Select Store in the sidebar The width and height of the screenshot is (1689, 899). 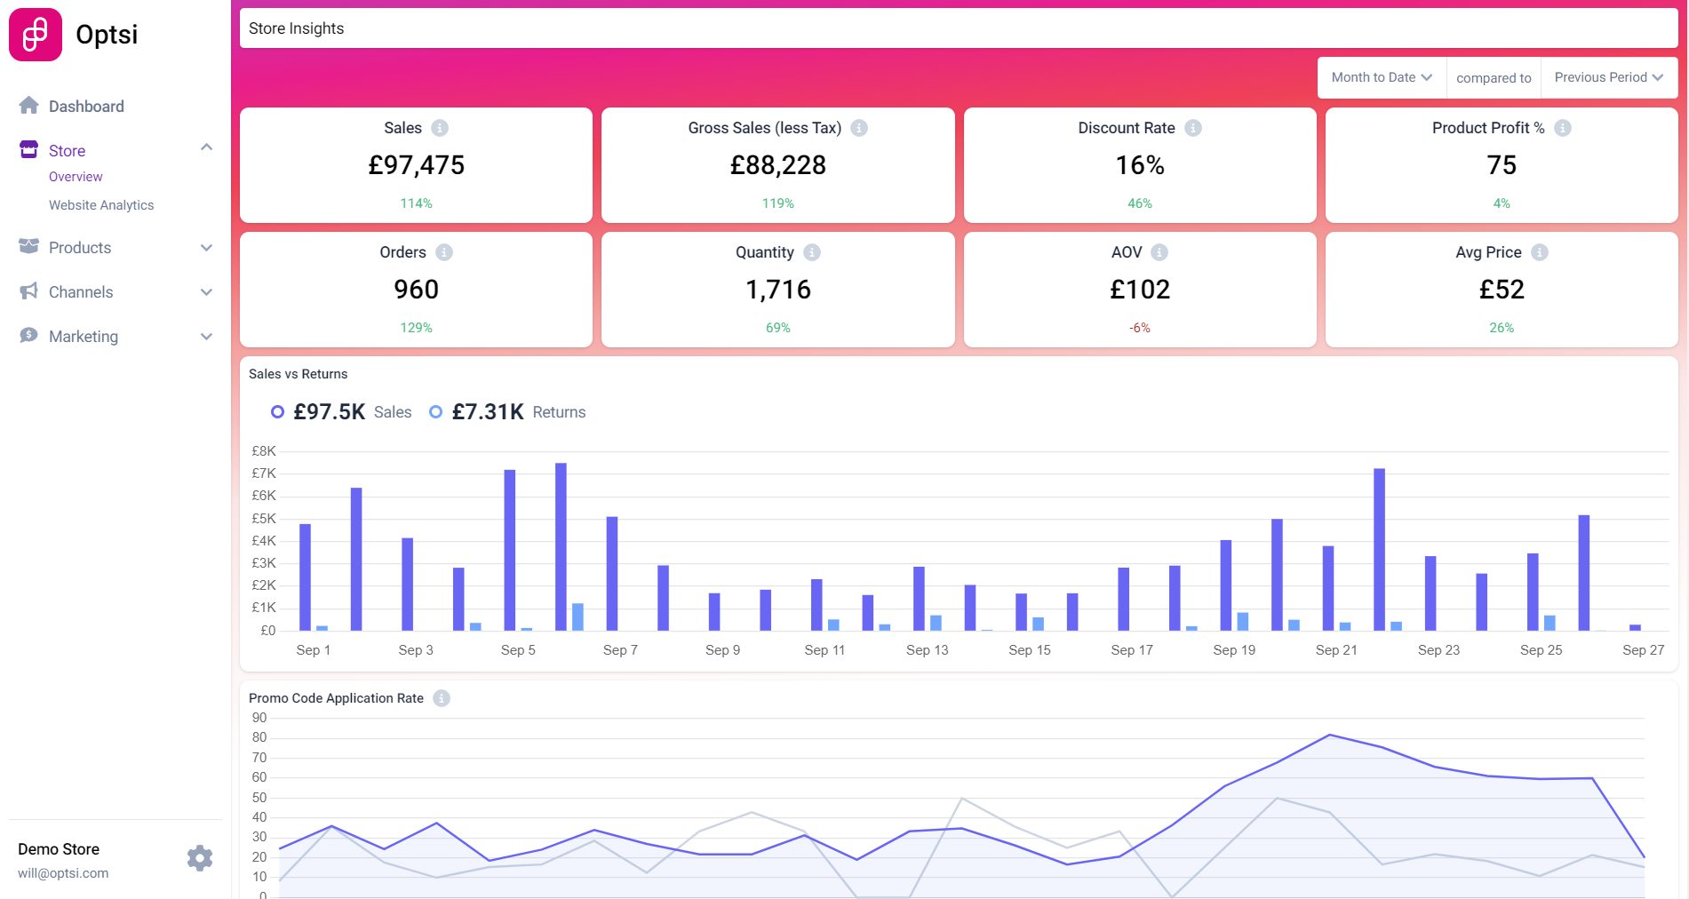pyautogui.click(x=67, y=151)
